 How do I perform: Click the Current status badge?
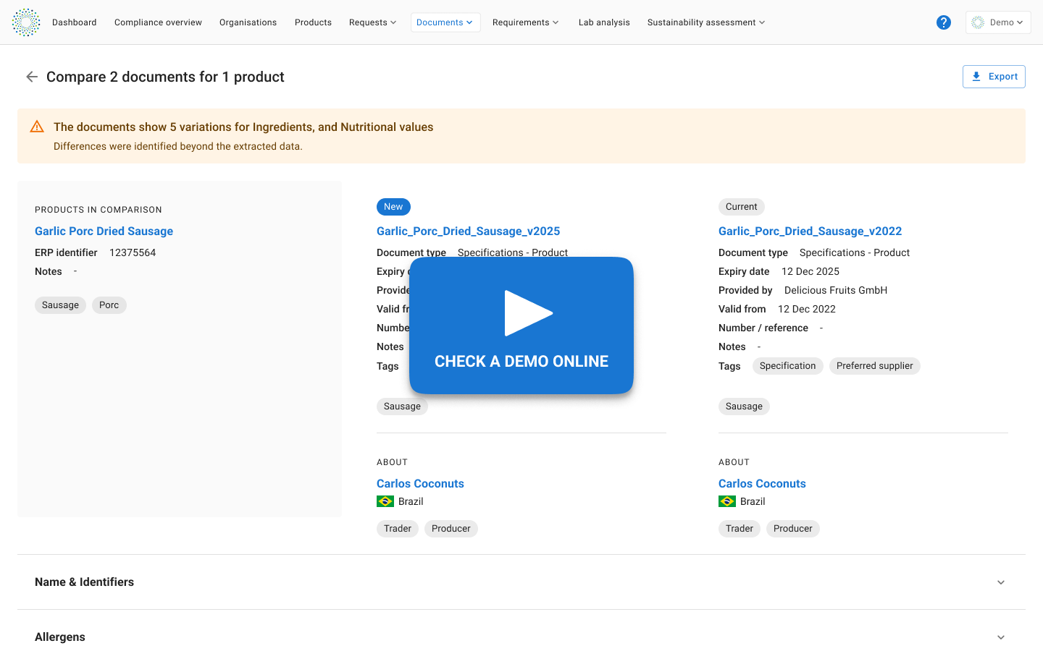pyautogui.click(x=742, y=207)
